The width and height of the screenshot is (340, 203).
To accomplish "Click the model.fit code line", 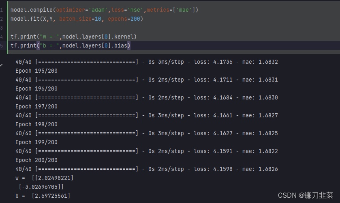I will pyautogui.click(x=77, y=19).
